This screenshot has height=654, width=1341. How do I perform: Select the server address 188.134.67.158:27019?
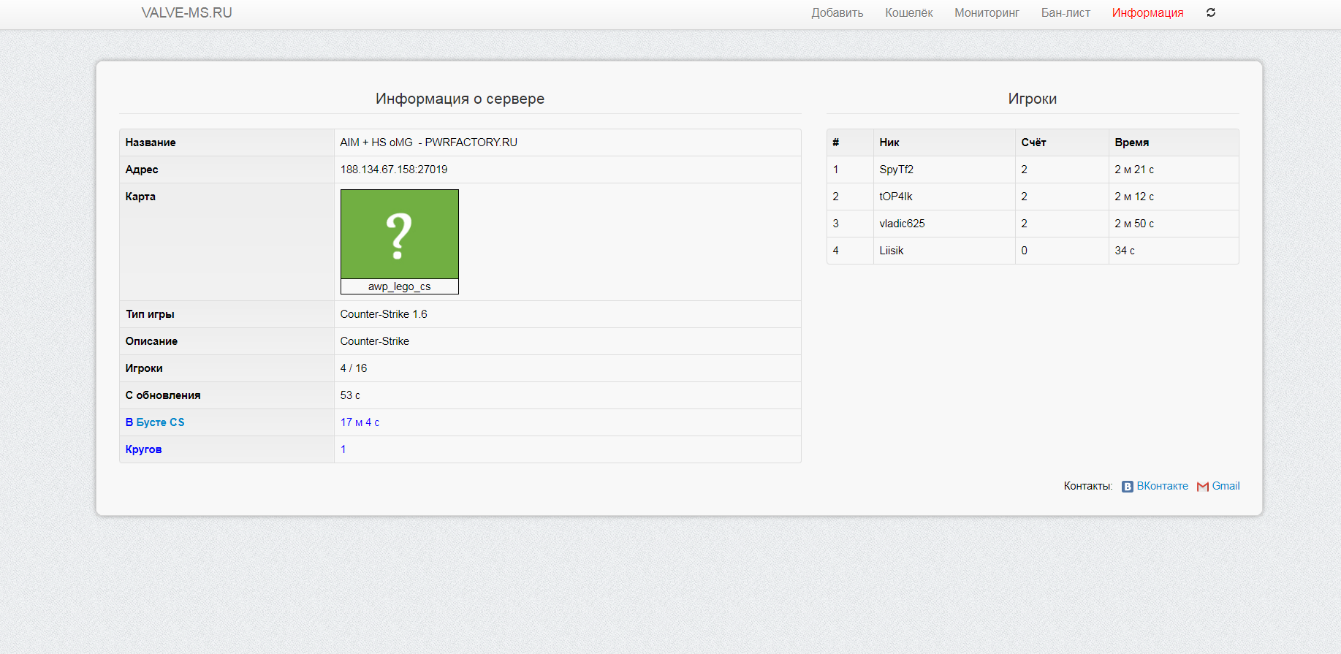393,170
